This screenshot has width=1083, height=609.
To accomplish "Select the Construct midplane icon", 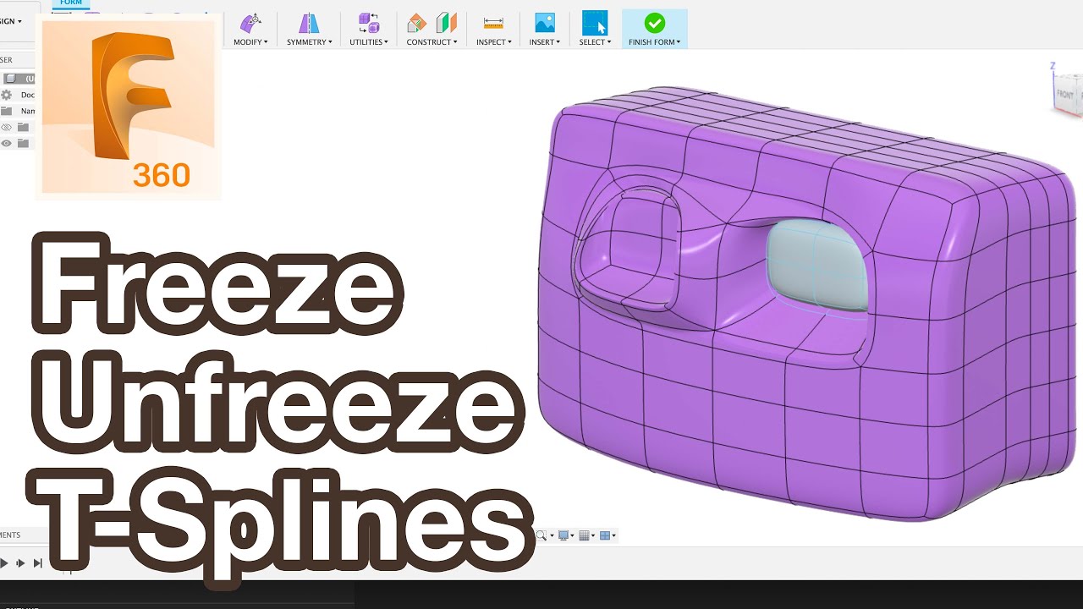I will [x=446, y=23].
